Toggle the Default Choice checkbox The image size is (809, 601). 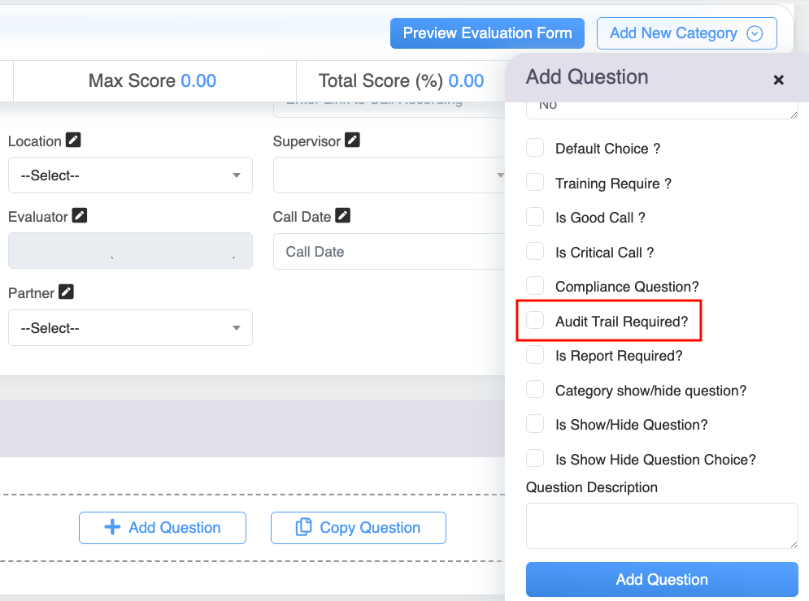point(535,148)
